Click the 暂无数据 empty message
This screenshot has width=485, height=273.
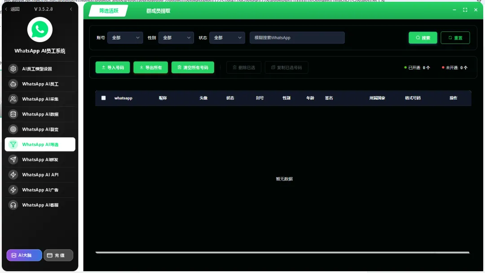click(x=284, y=179)
